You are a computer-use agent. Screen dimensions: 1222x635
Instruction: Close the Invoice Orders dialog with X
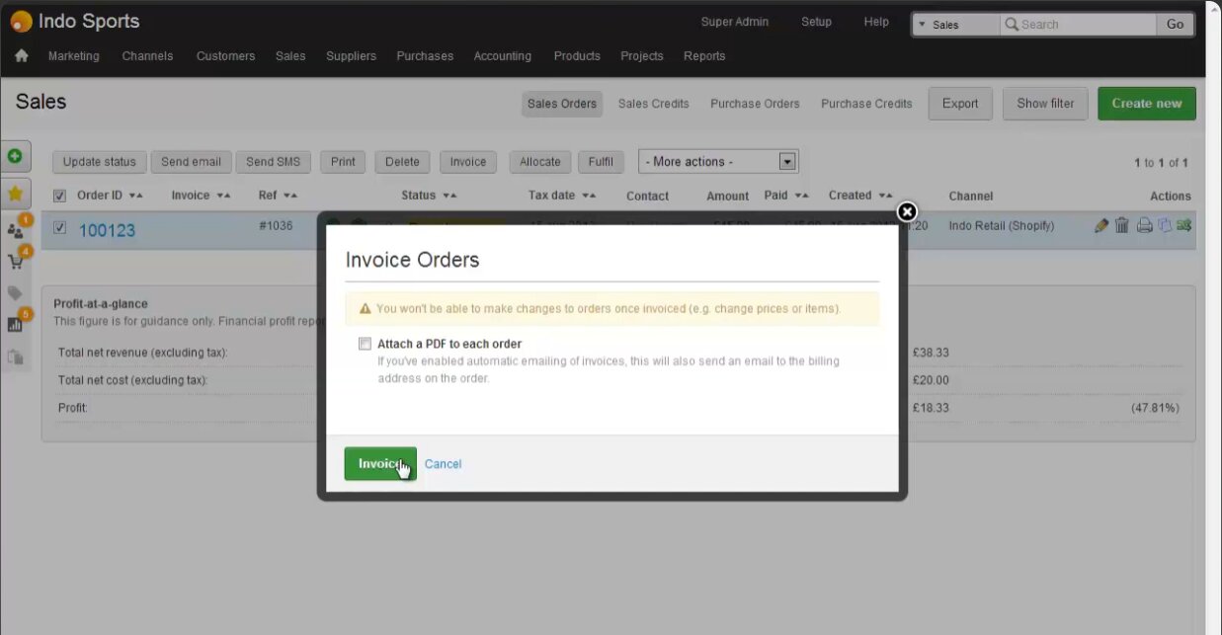click(907, 211)
